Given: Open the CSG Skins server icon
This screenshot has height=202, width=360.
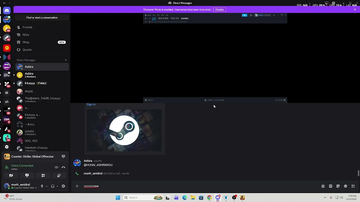Looking at the screenshot, I should pyautogui.click(x=7, y=75).
